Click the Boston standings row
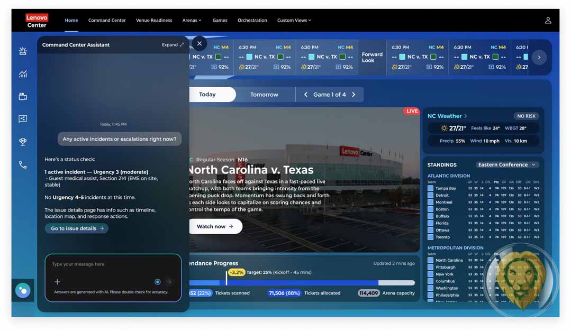The height and width of the screenshot is (331, 571). pyautogui.click(x=483, y=209)
